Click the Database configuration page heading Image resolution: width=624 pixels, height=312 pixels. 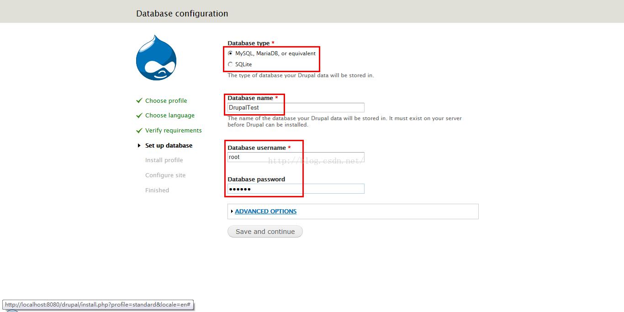coord(182,14)
